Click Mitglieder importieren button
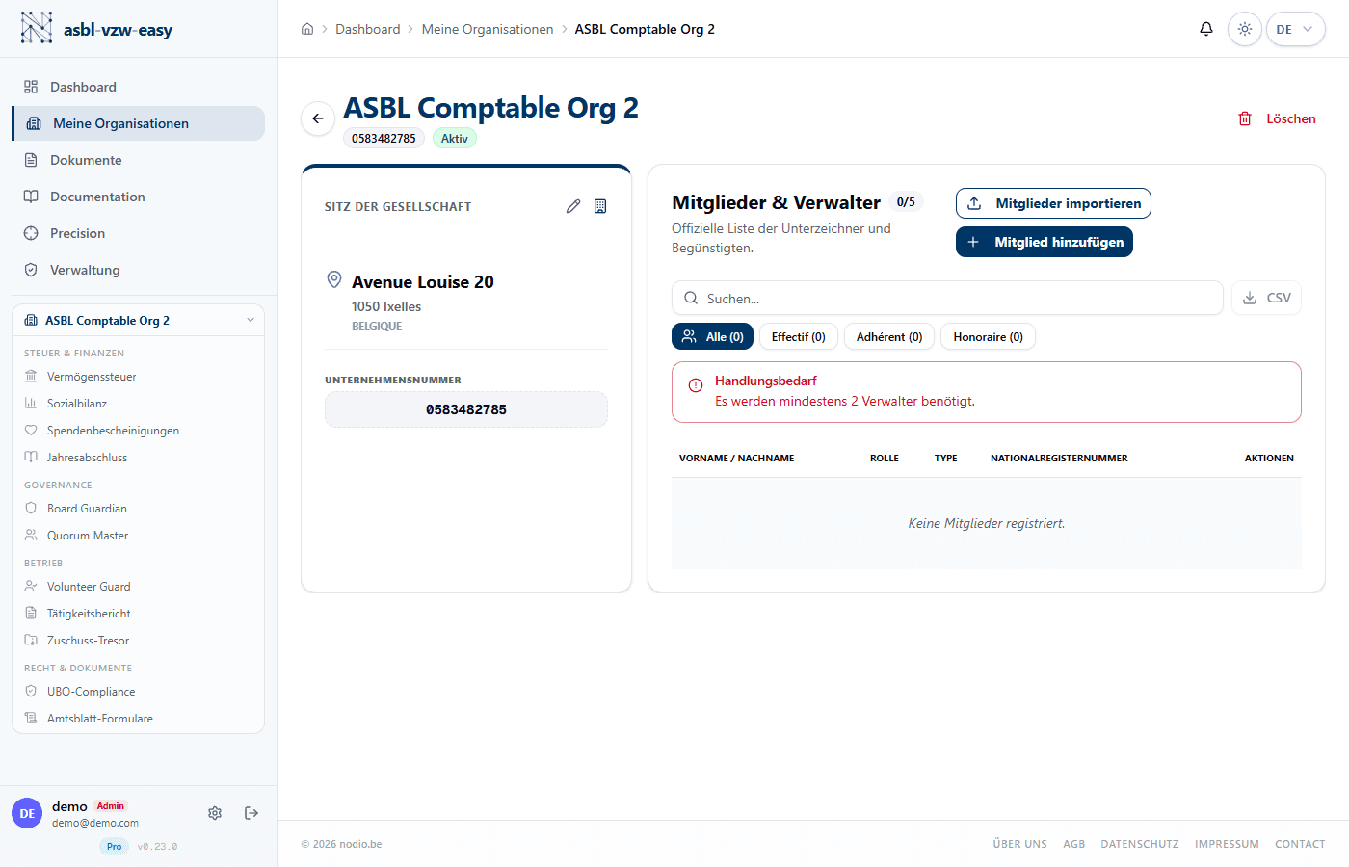1349x867 pixels. tap(1053, 203)
